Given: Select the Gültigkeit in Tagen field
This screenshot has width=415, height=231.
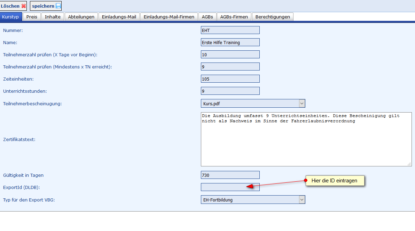Looking at the screenshot, I should click(230, 175).
